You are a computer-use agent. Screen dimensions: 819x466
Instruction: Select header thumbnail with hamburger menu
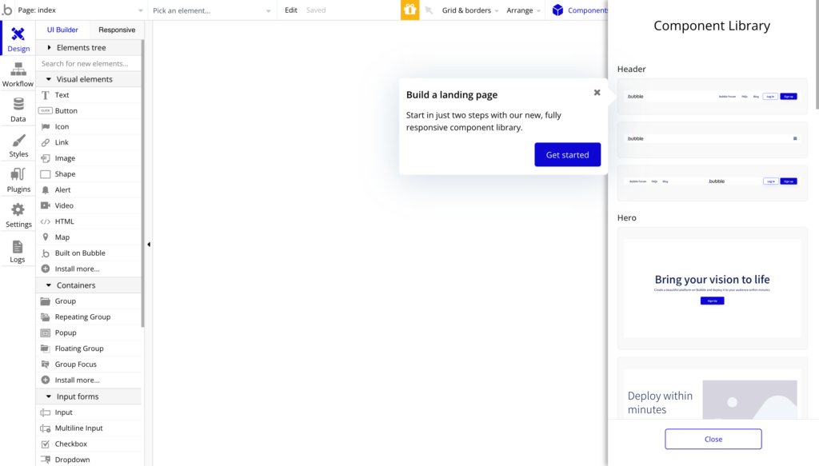[x=712, y=139]
